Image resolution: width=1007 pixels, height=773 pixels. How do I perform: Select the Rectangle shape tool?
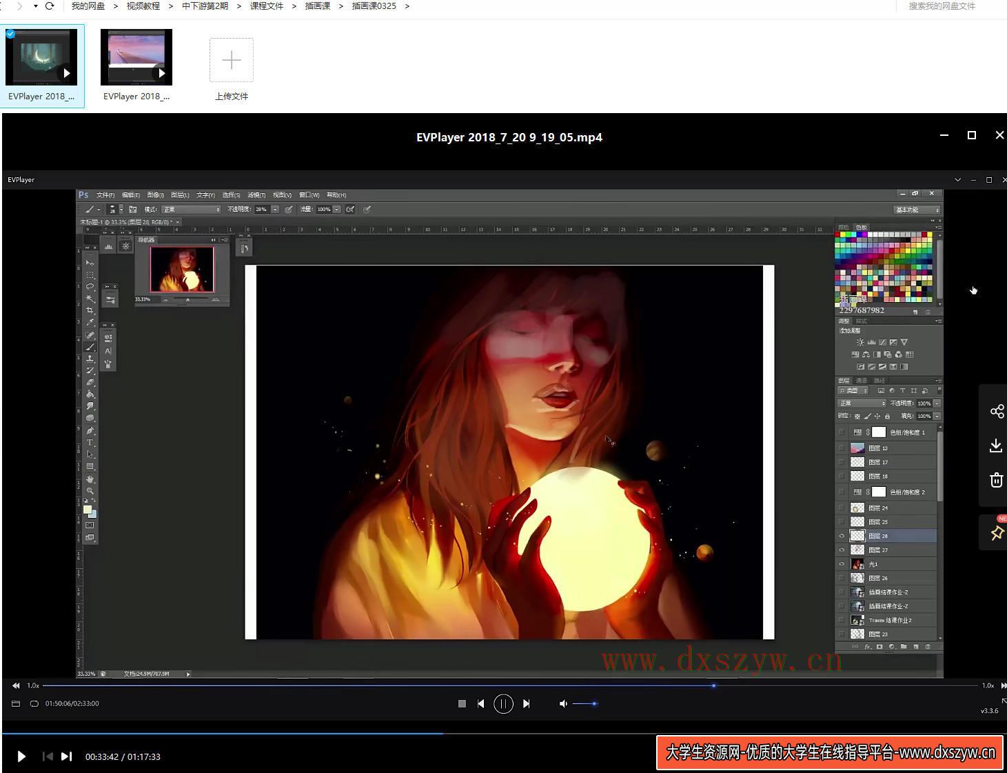click(x=90, y=467)
